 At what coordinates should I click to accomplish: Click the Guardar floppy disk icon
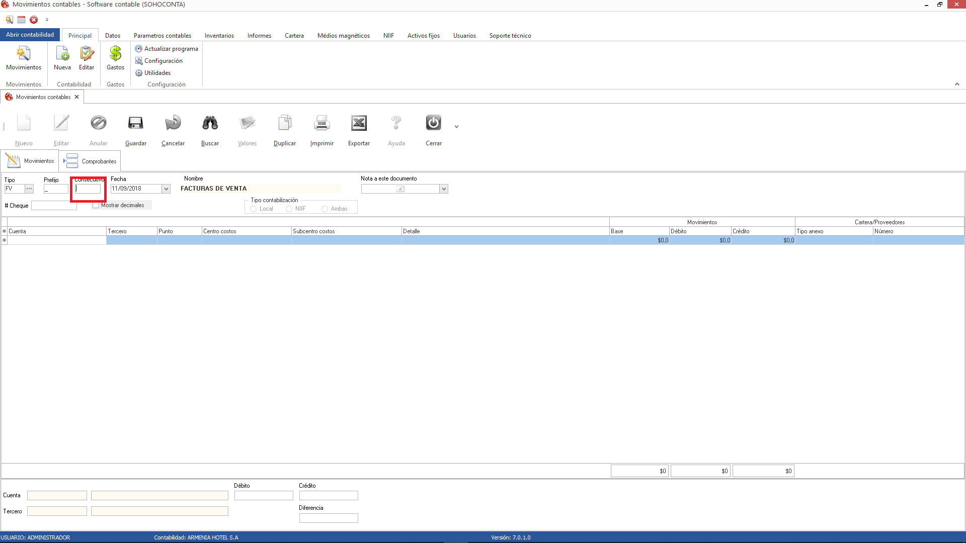135,123
